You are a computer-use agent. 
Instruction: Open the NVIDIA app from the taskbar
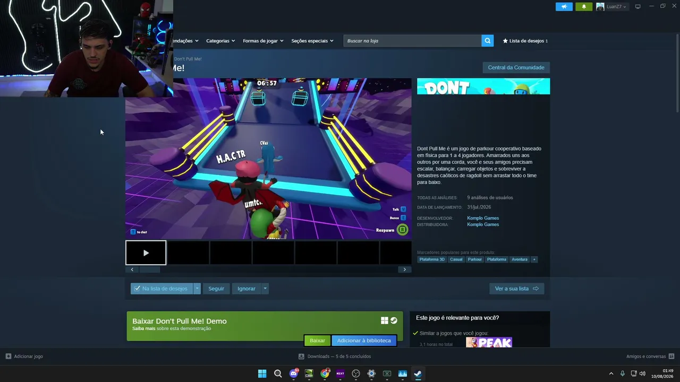[309, 374]
